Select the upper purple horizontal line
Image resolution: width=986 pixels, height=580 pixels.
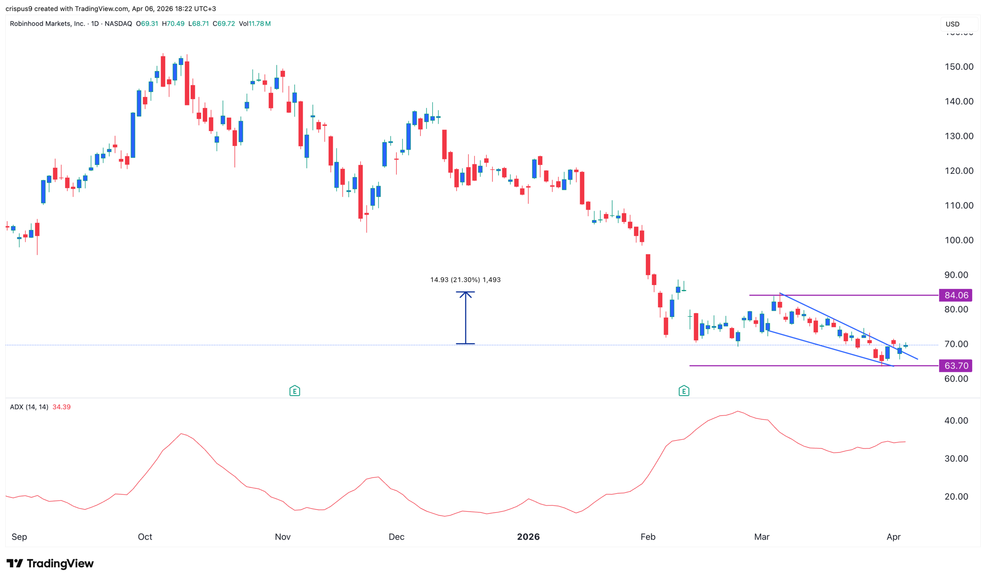[x=861, y=295]
